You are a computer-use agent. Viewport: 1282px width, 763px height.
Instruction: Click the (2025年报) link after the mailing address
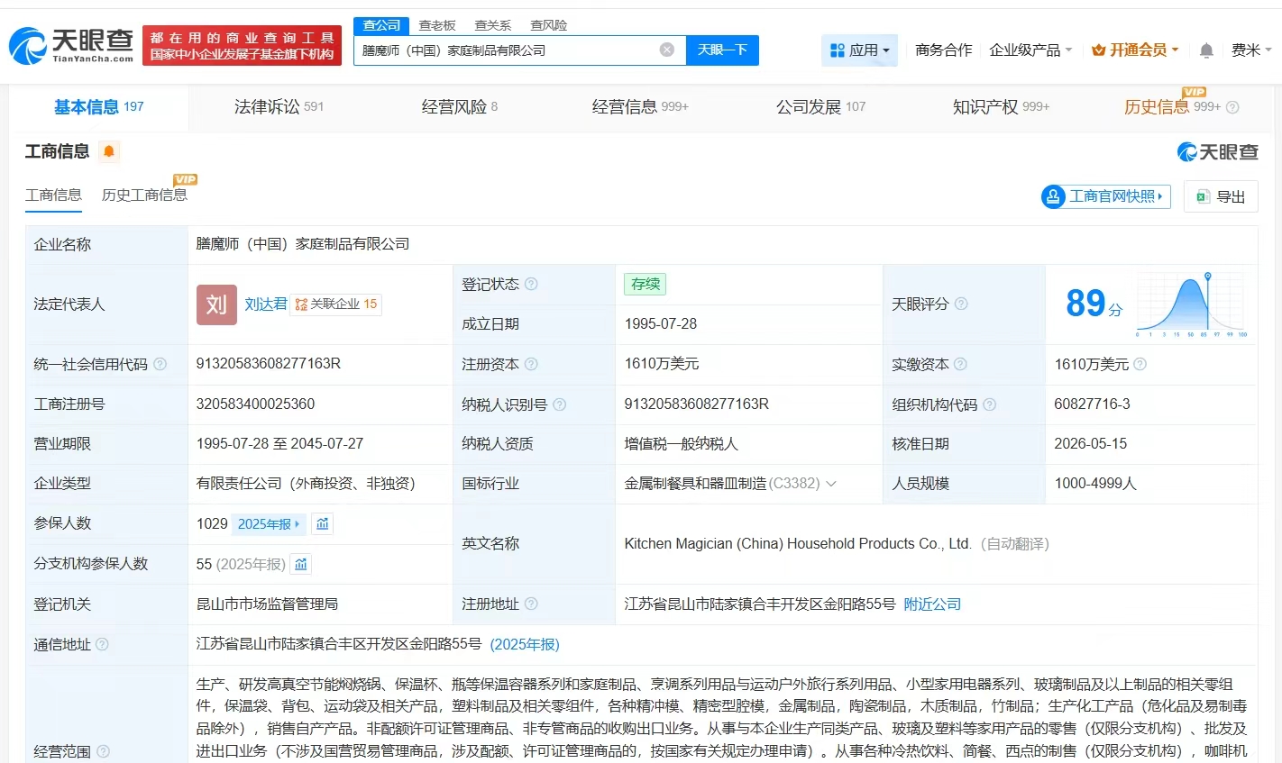[525, 644]
